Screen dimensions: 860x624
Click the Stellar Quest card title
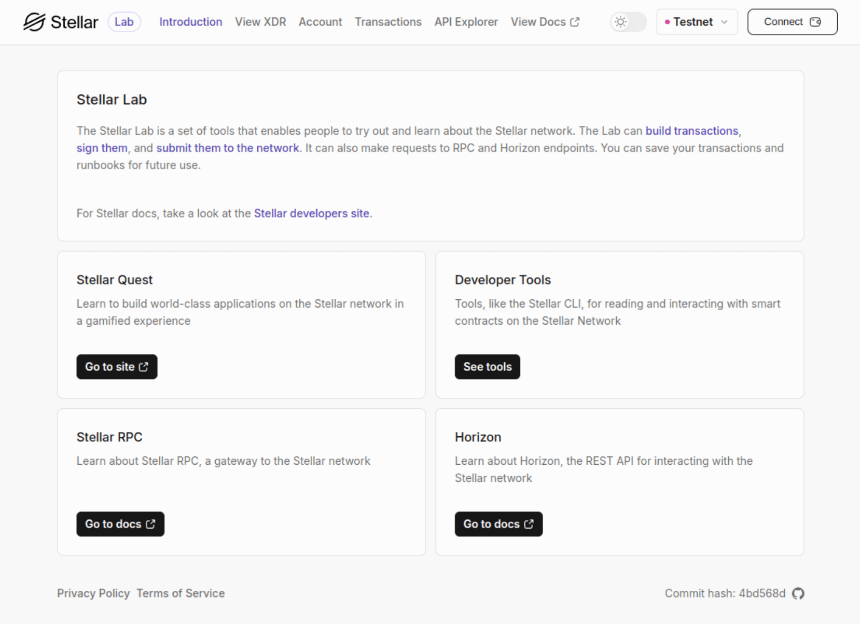point(115,280)
